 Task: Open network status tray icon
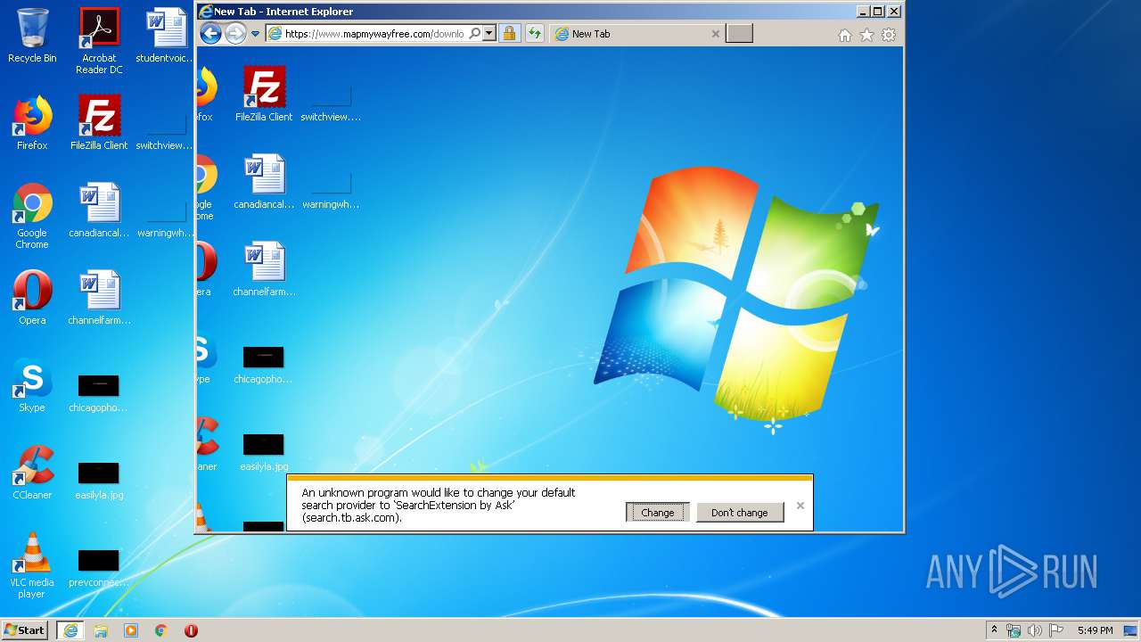click(x=1014, y=630)
